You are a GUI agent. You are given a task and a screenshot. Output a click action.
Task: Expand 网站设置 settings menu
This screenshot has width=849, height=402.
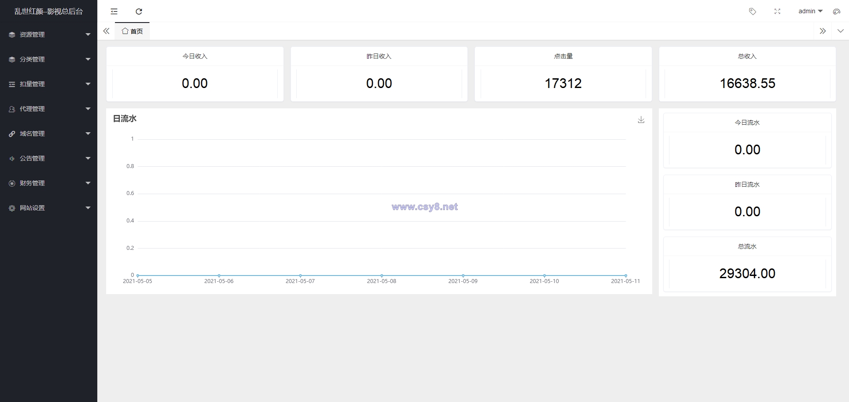point(49,208)
